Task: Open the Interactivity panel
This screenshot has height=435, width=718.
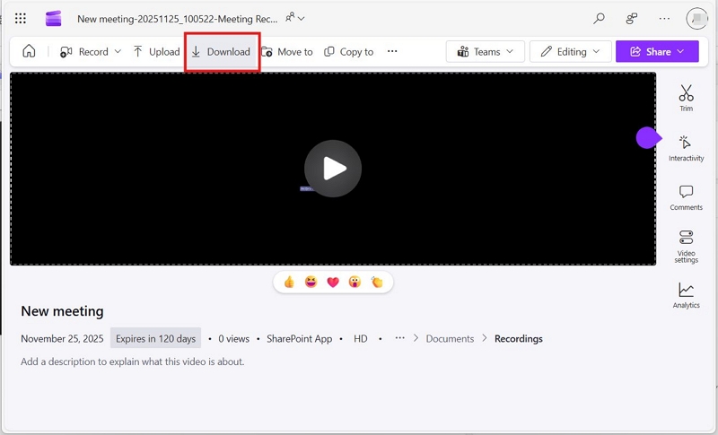Action: 686,148
